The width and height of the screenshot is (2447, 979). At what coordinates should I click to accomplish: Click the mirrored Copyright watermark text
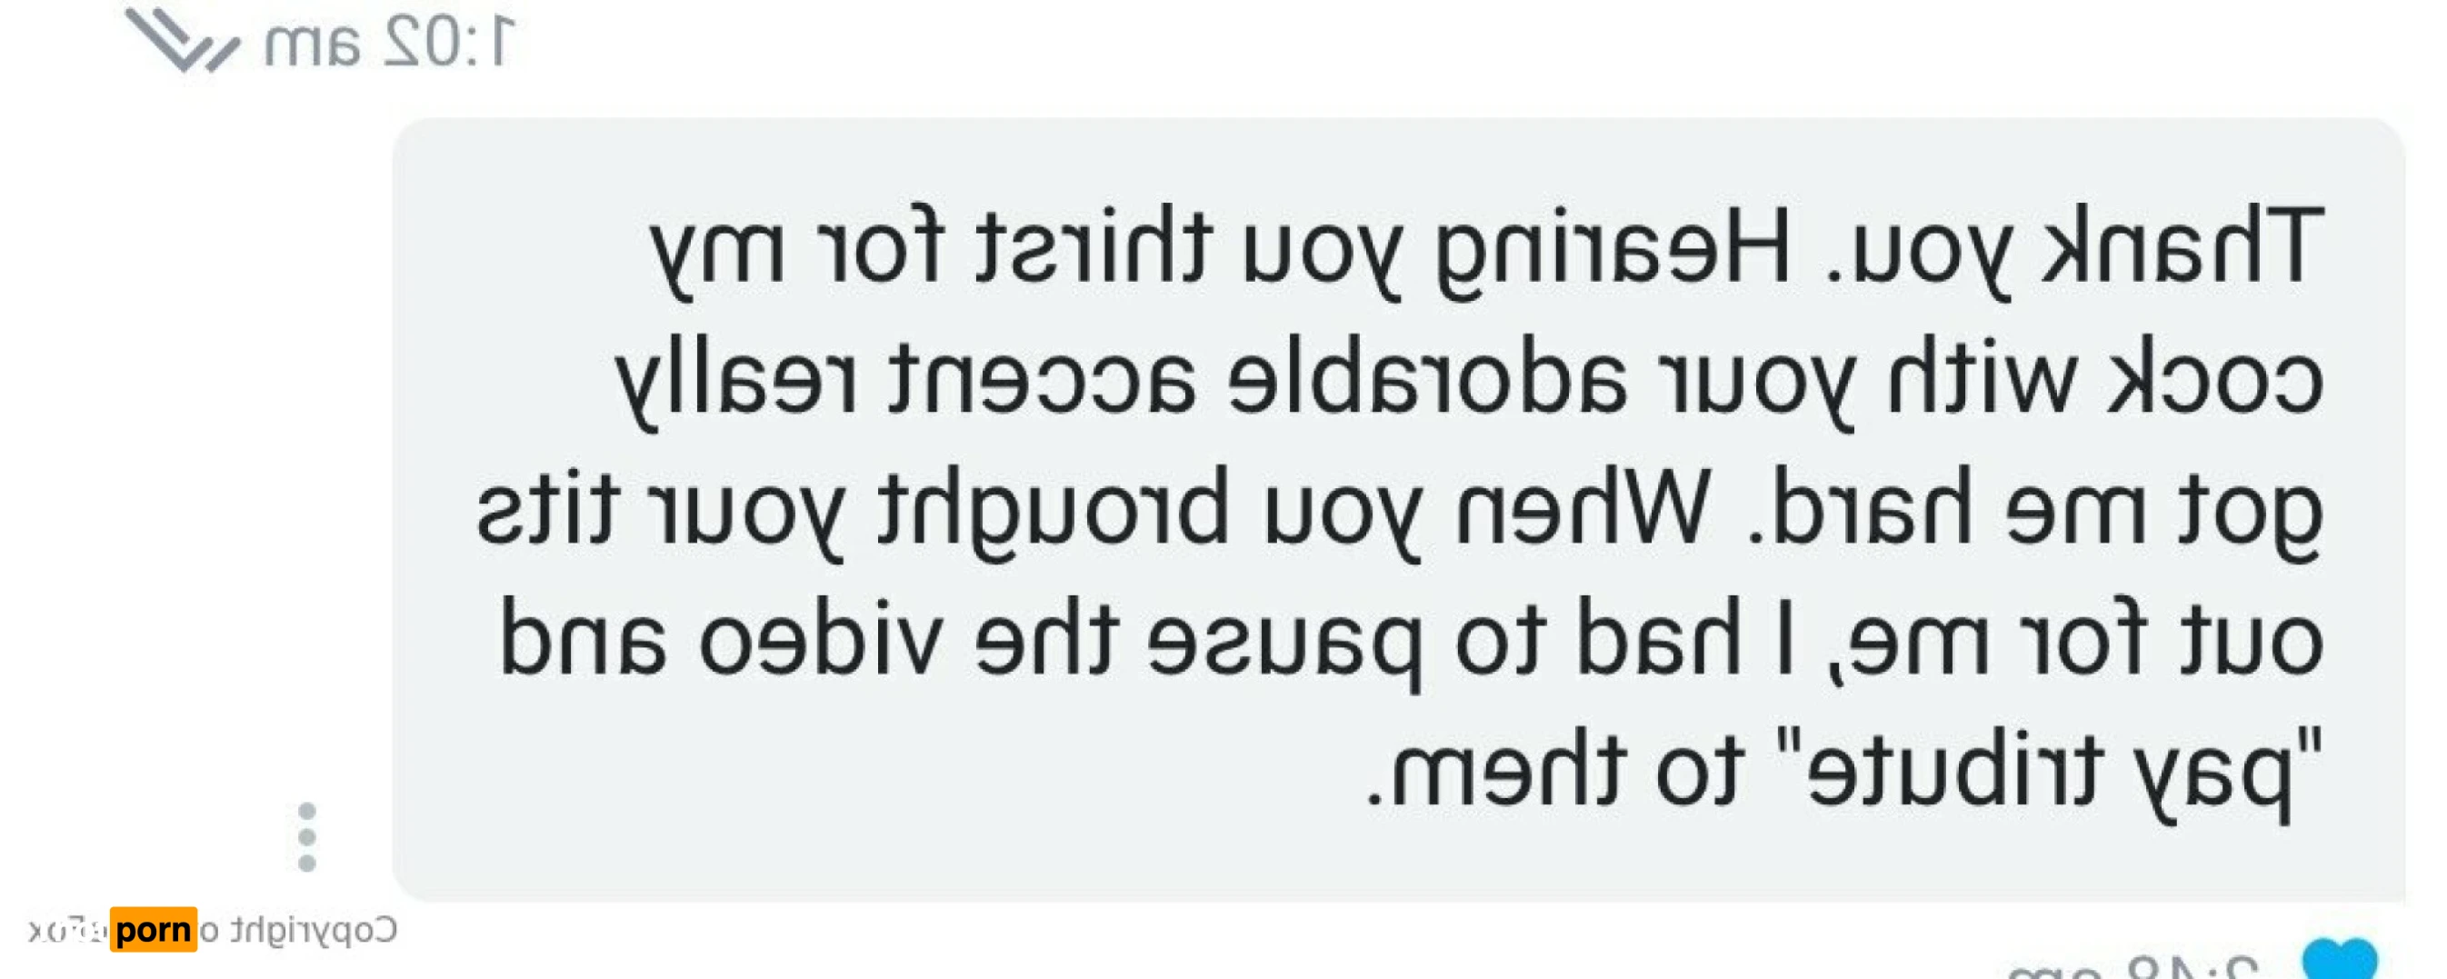coord(300,931)
